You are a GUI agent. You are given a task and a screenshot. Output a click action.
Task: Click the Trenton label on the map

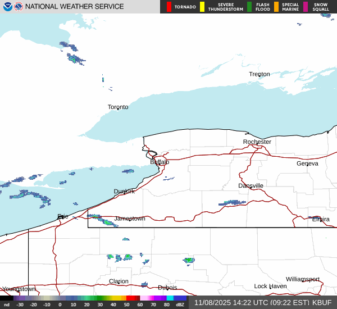[x=259, y=74]
